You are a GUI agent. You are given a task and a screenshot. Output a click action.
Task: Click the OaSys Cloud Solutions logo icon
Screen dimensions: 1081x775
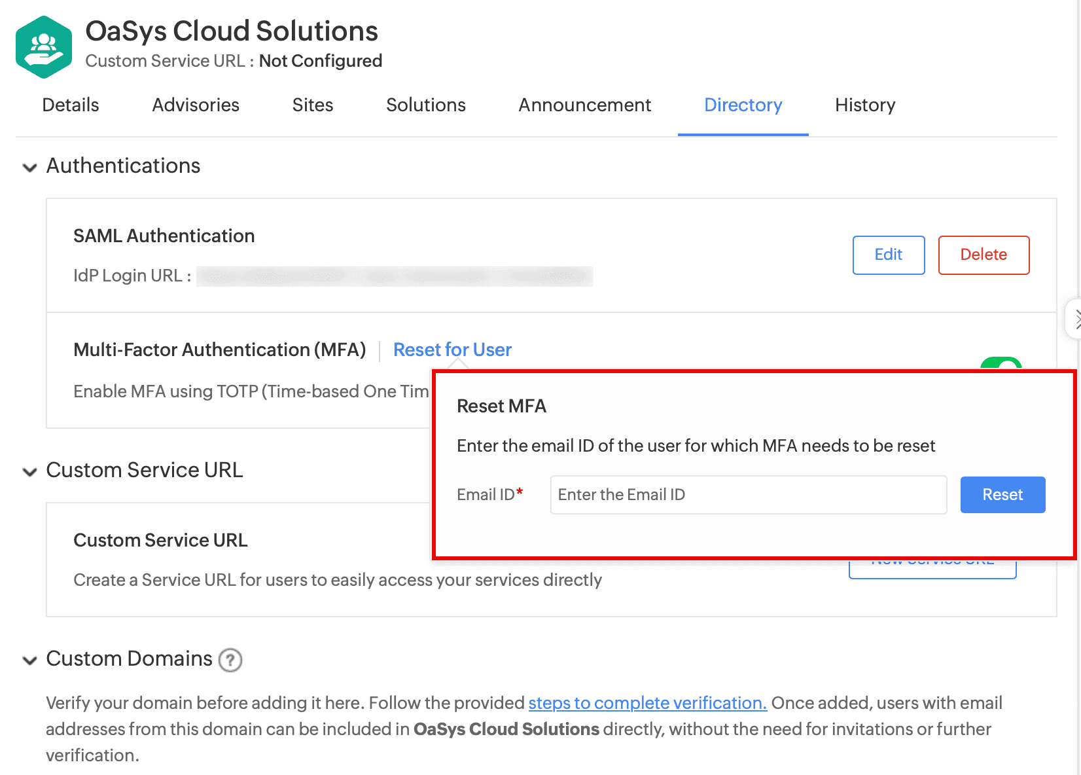[44, 47]
